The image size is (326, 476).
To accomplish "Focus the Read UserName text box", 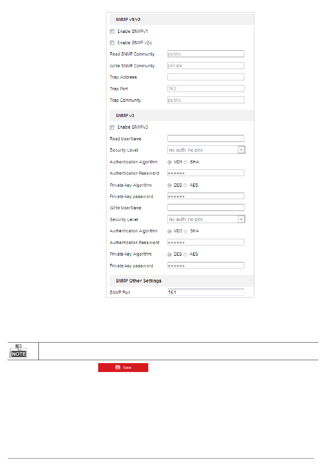I will coord(206,138).
